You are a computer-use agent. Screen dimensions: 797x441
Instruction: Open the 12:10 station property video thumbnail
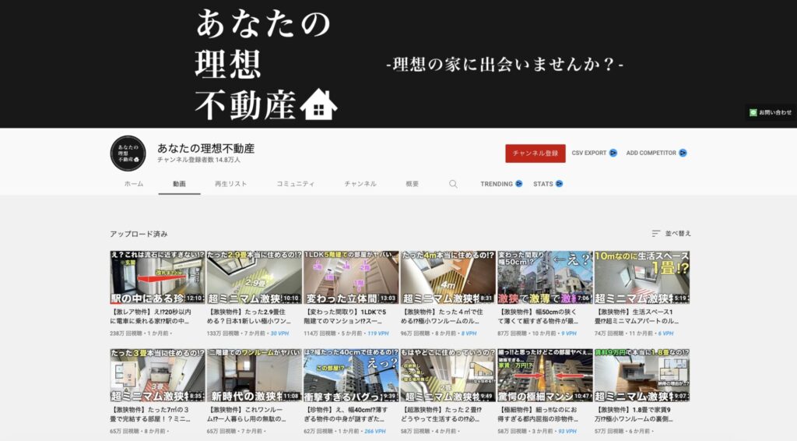click(x=156, y=277)
